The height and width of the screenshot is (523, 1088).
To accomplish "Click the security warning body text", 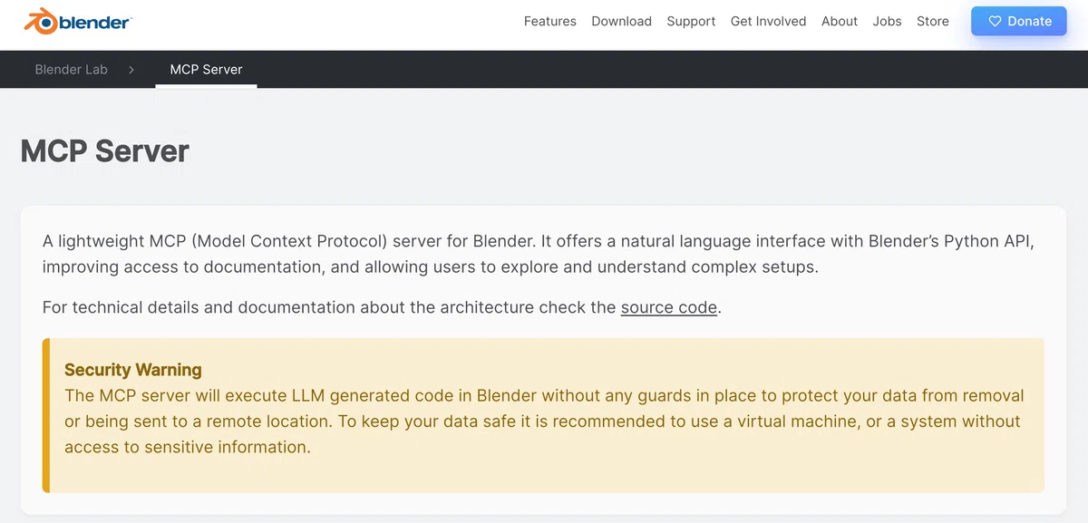I will pyautogui.click(x=544, y=421).
